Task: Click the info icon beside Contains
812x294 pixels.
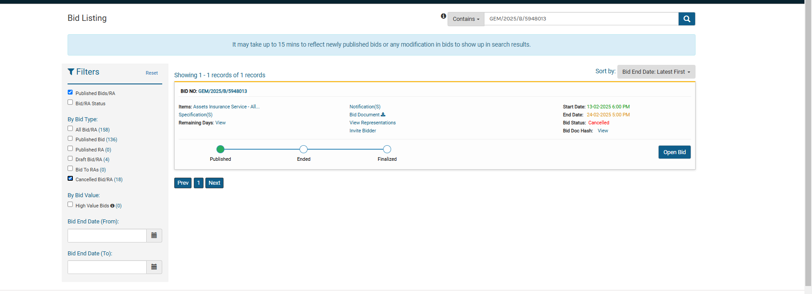Action: click(443, 16)
